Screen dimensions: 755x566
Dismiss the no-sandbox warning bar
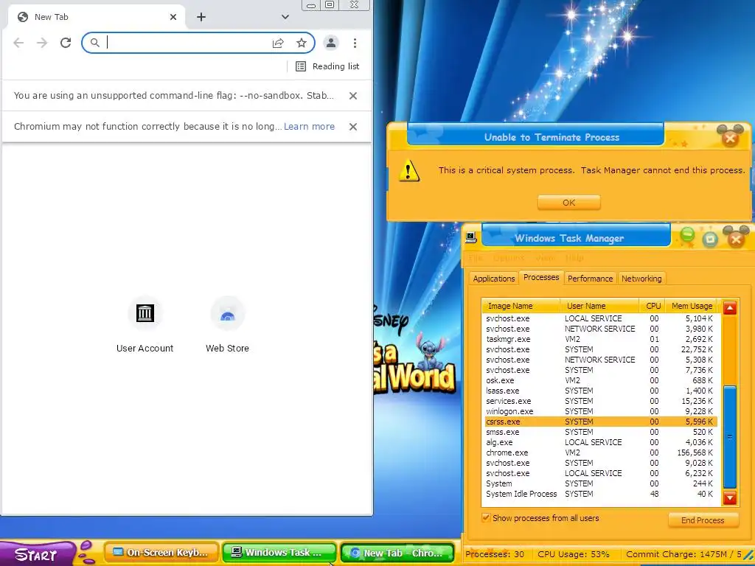tap(353, 96)
